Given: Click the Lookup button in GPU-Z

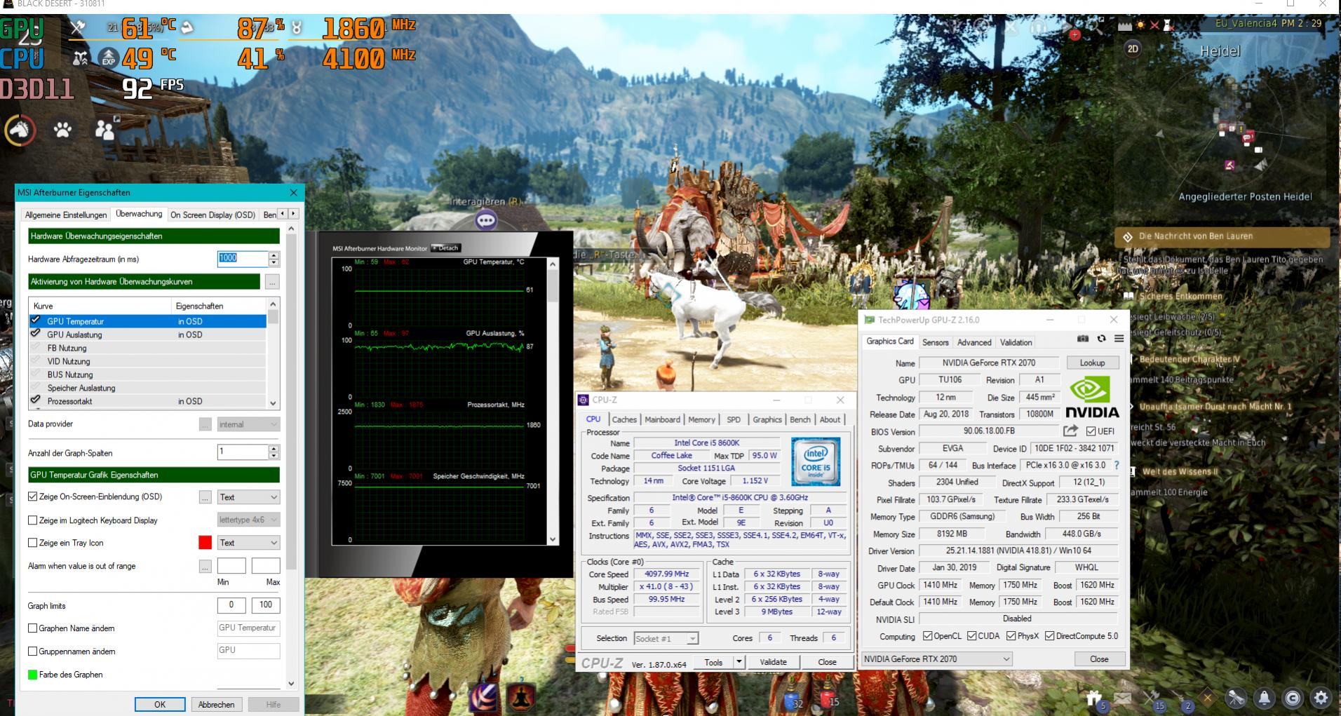Looking at the screenshot, I should click(x=1092, y=363).
